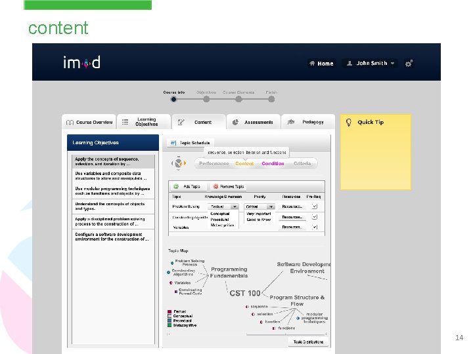Screen dimensions: 473x354
Task: Select the Performance segment
Action: click(x=214, y=163)
